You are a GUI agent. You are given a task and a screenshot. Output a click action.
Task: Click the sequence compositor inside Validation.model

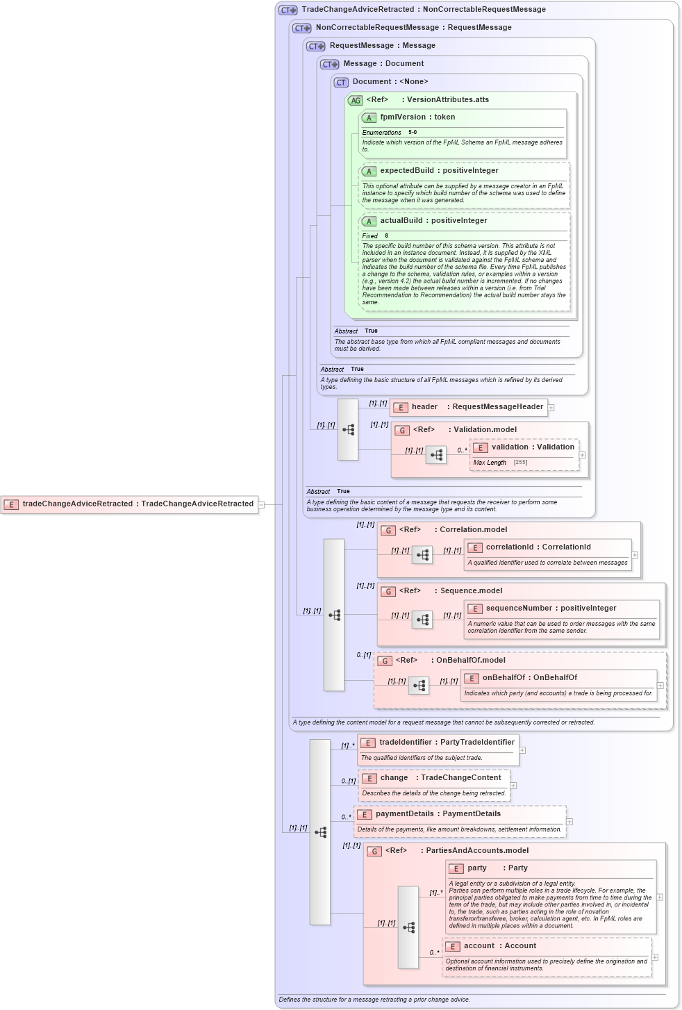[436, 456]
